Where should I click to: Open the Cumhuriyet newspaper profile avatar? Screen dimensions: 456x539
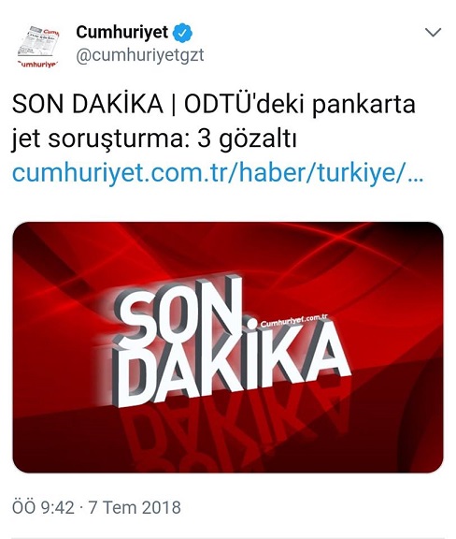click(x=38, y=47)
